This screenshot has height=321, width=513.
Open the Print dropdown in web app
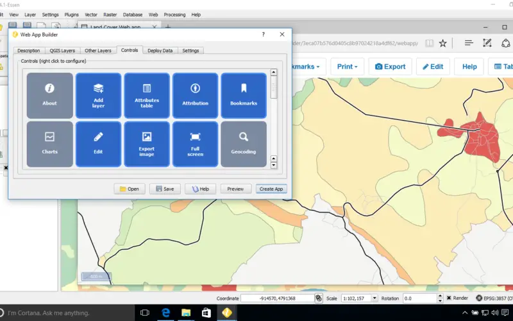click(347, 67)
